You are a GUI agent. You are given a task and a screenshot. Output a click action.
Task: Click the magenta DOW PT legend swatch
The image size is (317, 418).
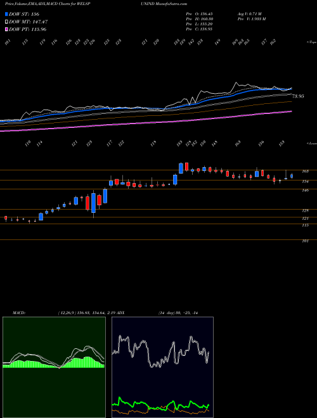(x=7, y=29)
